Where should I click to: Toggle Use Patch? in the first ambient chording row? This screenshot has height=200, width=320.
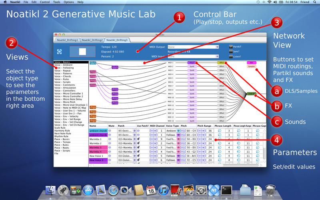(x=138, y=131)
